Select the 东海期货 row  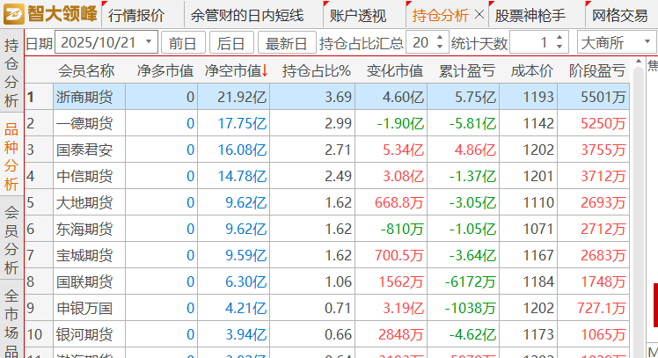(327, 230)
